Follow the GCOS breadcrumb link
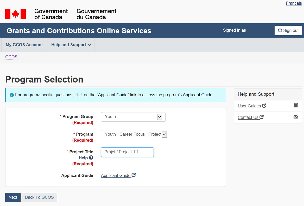Screen dimensions: 304x206 click(x=11, y=57)
